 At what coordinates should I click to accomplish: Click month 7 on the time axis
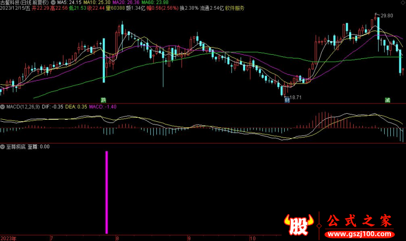click(x=52, y=238)
